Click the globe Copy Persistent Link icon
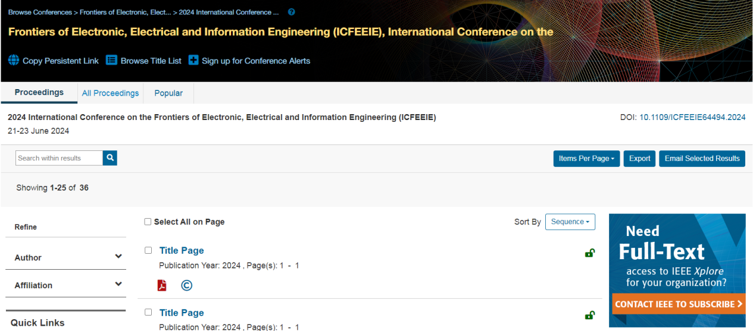Image resolution: width=753 pixels, height=331 pixels. 14,60
